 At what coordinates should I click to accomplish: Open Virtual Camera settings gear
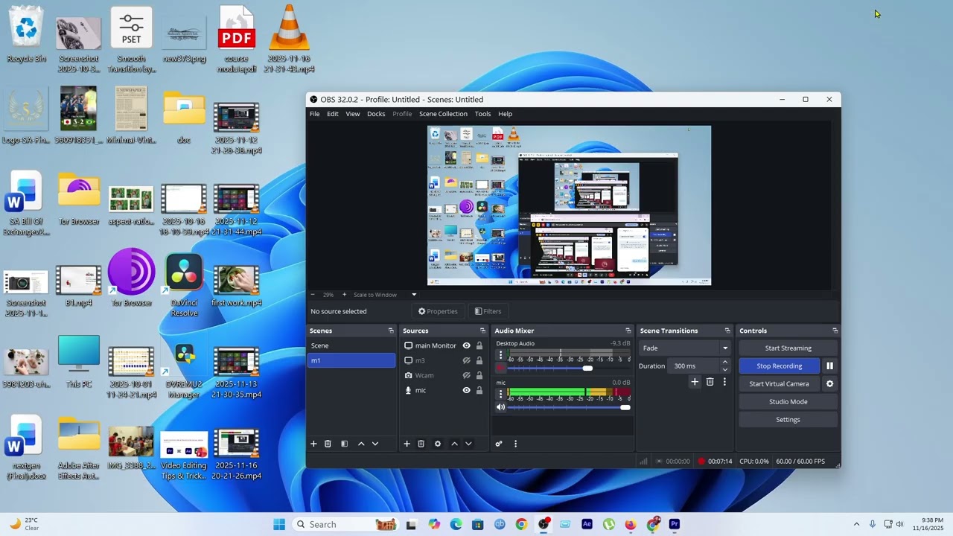point(829,384)
